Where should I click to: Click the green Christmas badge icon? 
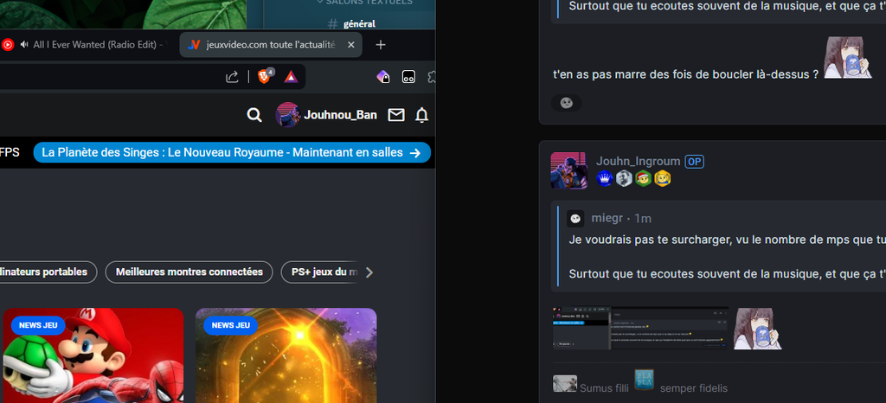(x=643, y=179)
